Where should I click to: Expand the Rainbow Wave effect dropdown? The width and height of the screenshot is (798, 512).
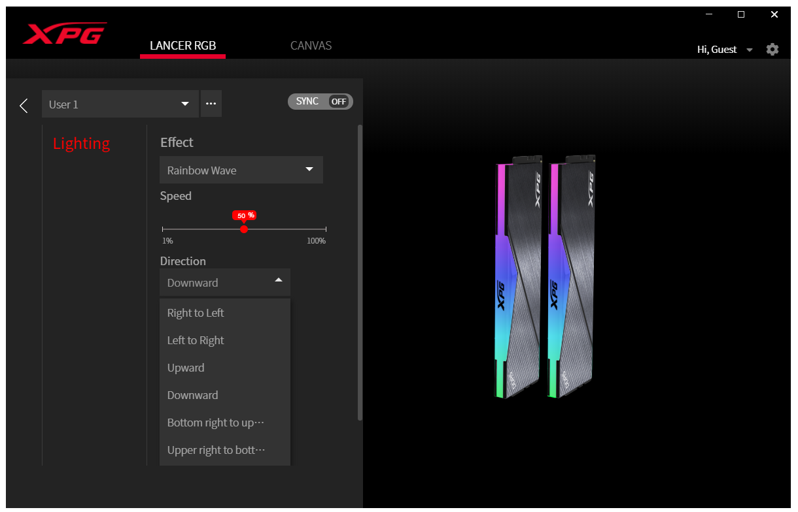coord(241,170)
